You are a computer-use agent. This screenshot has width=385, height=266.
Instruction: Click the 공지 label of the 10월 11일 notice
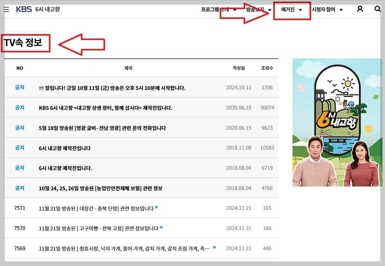[x=20, y=88]
